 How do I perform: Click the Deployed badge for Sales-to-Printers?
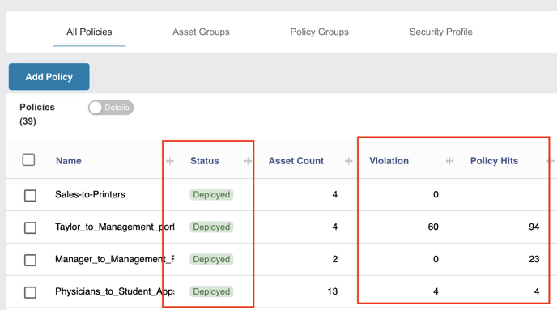coord(211,194)
